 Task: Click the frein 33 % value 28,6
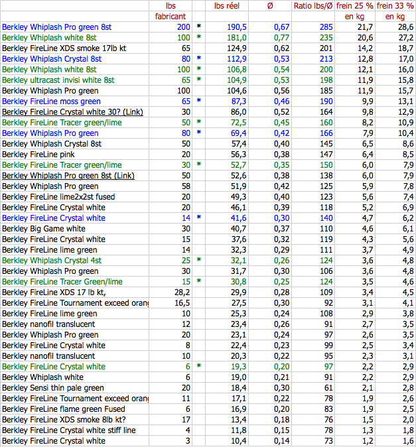(x=406, y=27)
